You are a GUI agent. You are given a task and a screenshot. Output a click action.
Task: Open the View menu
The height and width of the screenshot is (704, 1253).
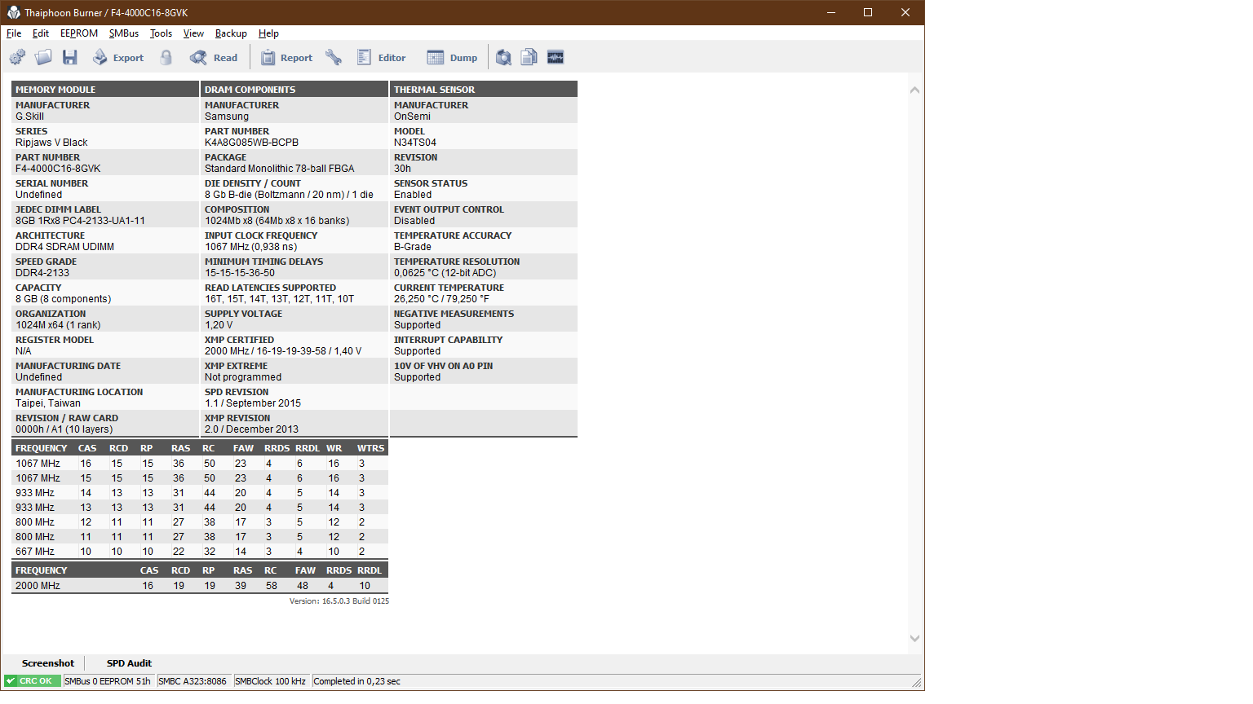[x=193, y=33]
